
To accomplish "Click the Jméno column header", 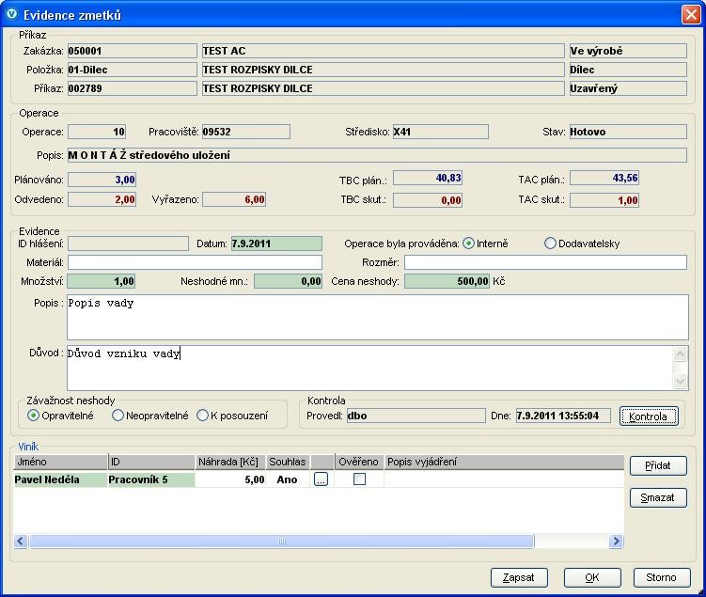I will pyautogui.click(x=61, y=462).
